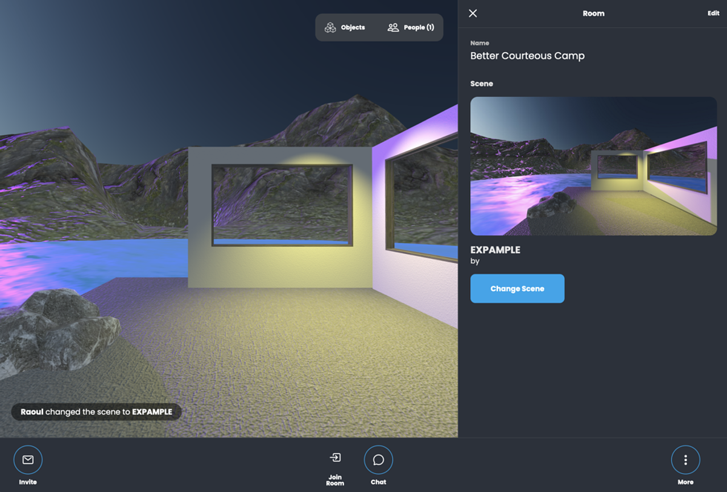Select the EXPAMPLE scene title under the preview
The height and width of the screenshot is (492, 727).
[496, 250]
